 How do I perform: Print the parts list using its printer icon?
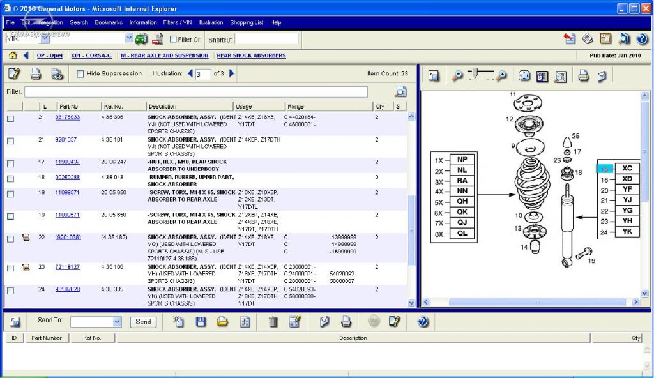click(36, 74)
